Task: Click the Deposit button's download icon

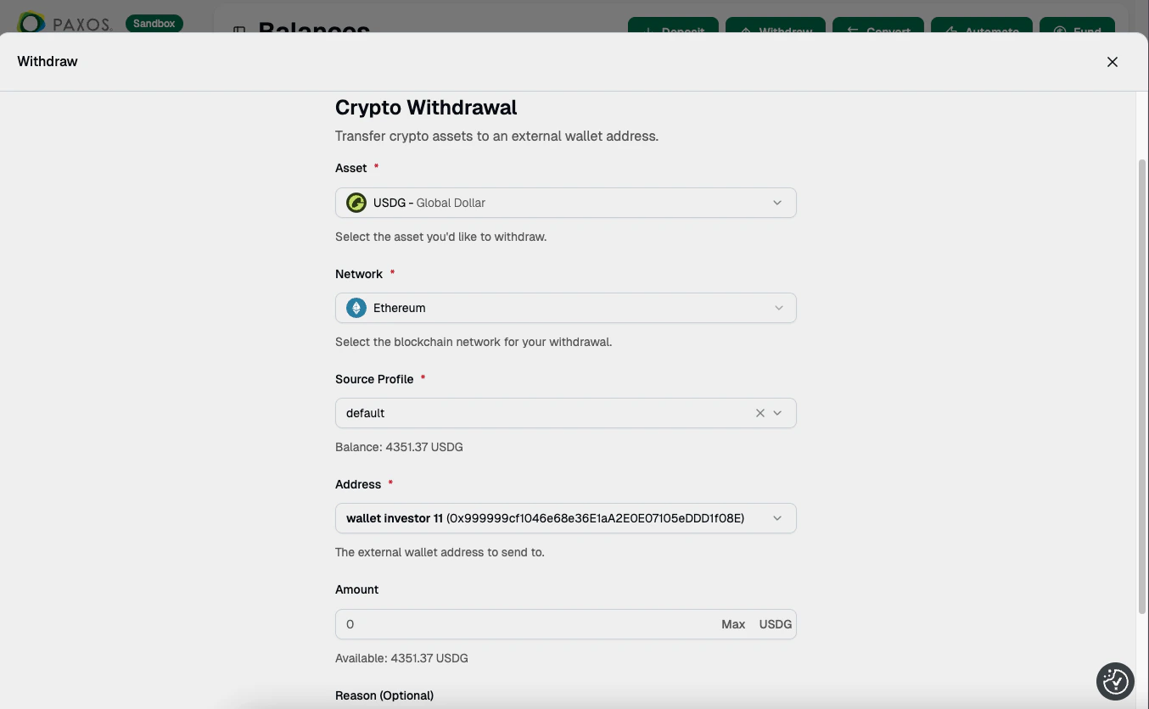Action: (648, 31)
